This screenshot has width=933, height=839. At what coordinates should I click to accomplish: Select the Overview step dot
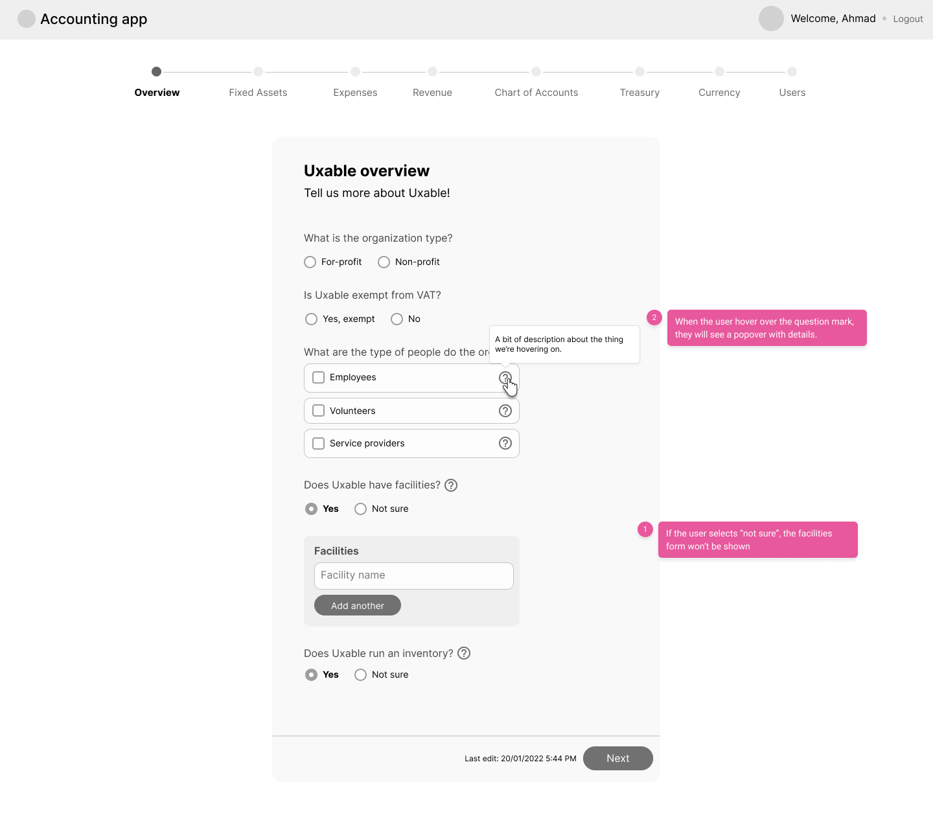[157, 72]
